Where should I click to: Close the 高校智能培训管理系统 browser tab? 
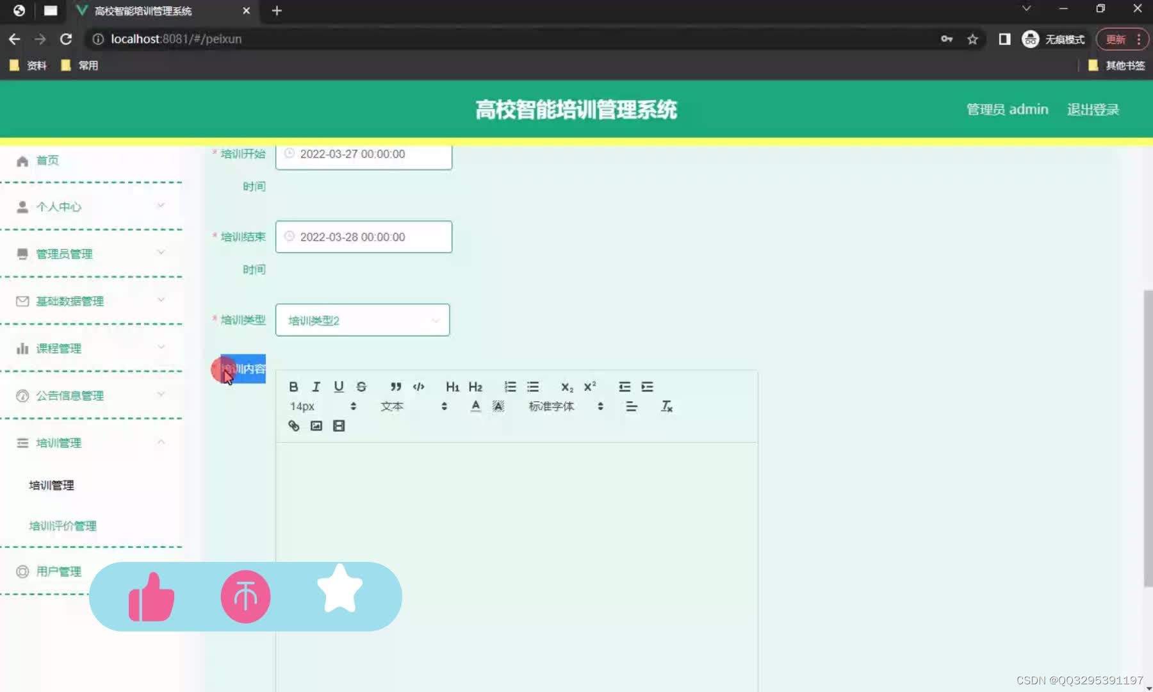(246, 11)
